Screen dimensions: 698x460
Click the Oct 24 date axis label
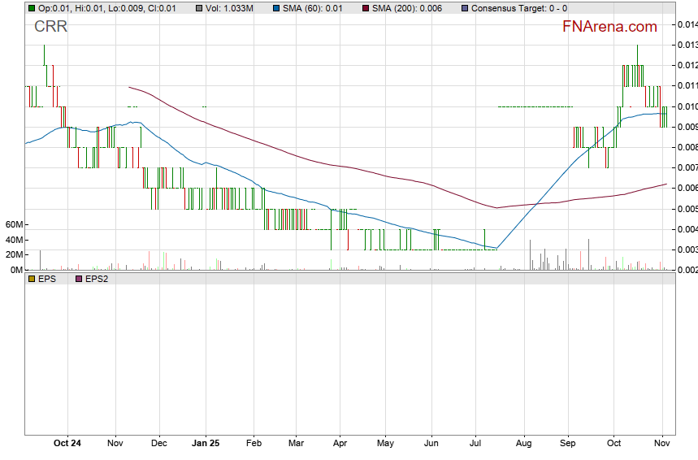point(67,444)
